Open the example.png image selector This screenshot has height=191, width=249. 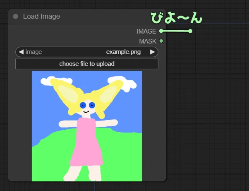[87, 52]
